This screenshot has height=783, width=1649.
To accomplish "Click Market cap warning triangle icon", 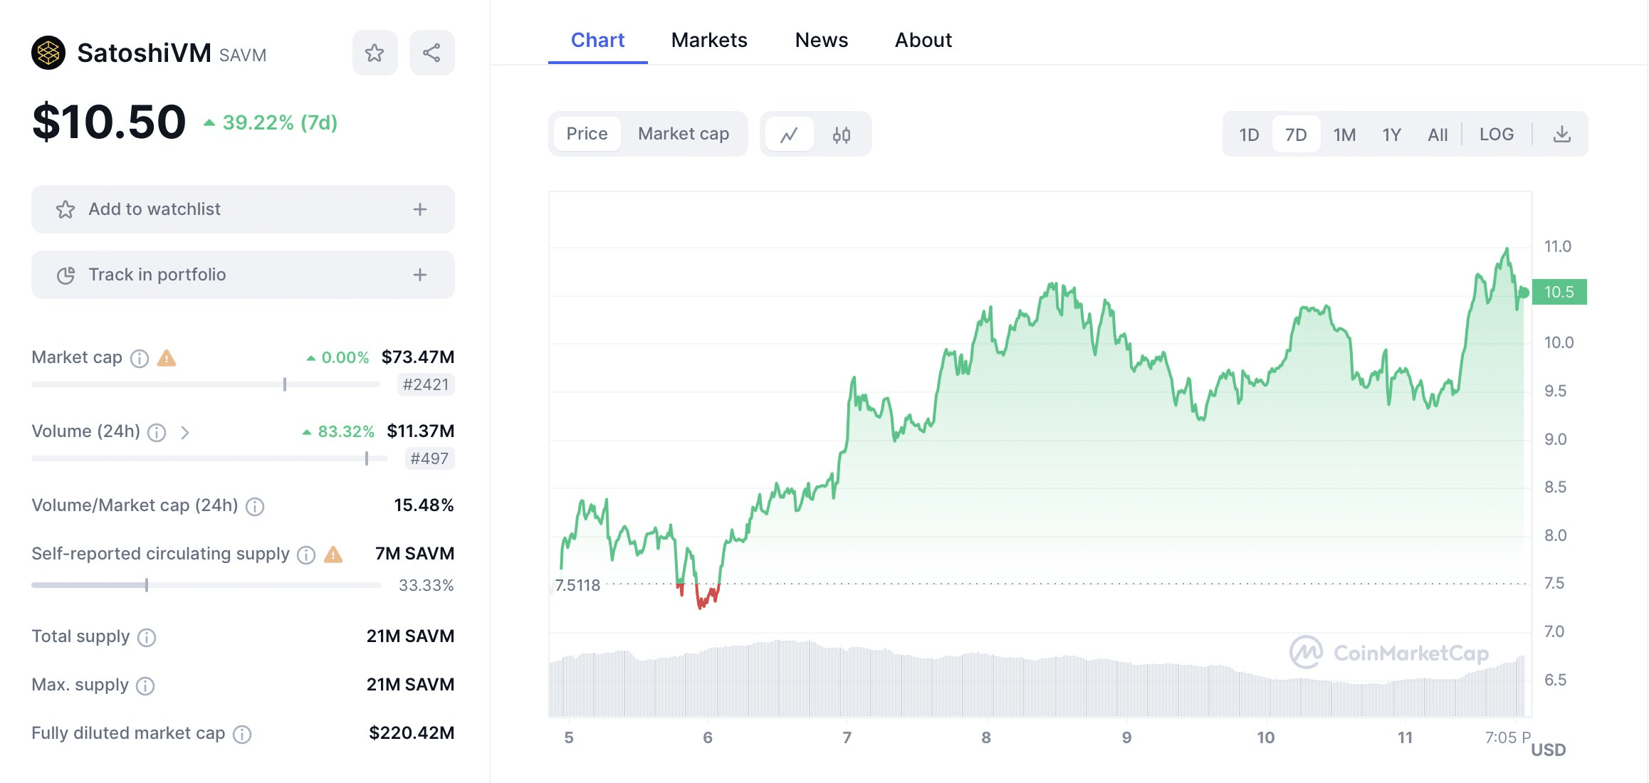I will click(167, 358).
